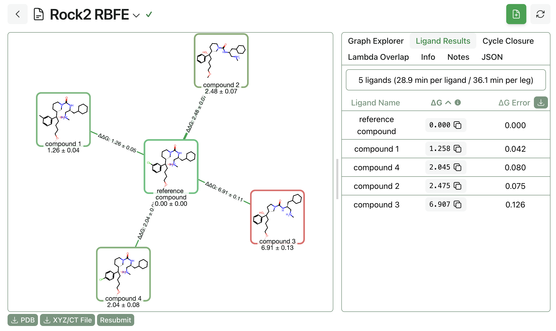
Task: Open the Cycle Closure tab
Action: coord(508,41)
